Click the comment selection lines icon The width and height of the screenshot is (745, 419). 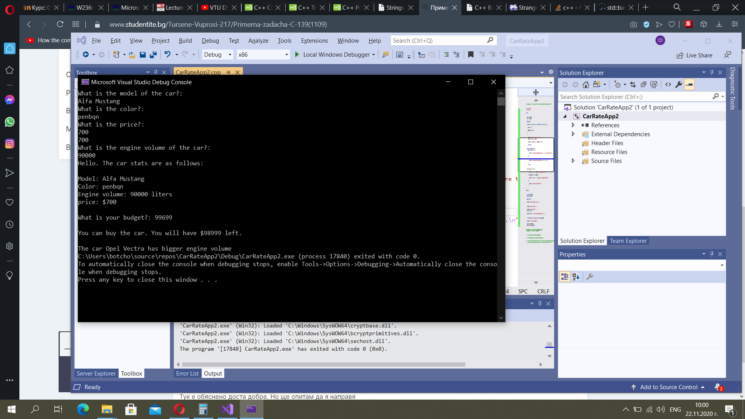(x=446, y=55)
